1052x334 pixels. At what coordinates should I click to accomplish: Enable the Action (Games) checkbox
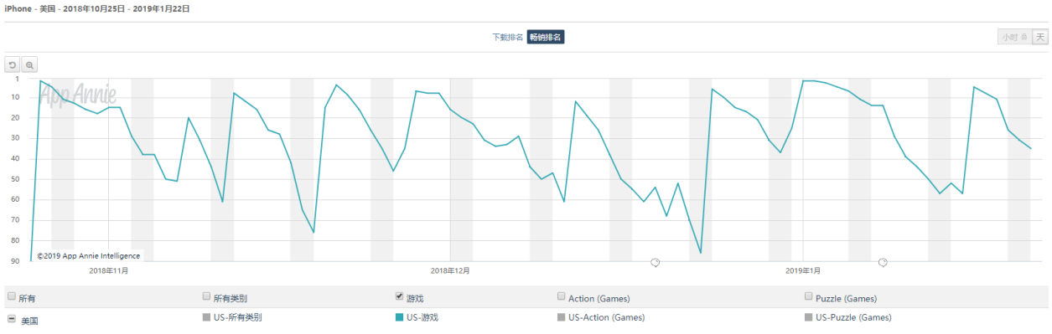(x=562, y=296)
